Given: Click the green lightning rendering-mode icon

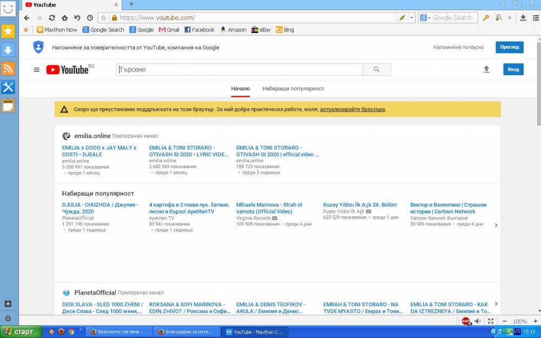Looking at the screenshot, I should pyautogui.click(x=403, y=18).
